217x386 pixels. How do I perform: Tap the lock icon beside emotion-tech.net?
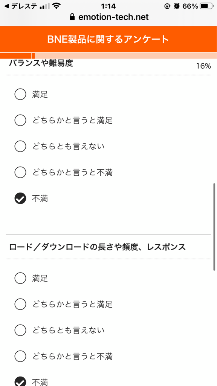[72, 17]
